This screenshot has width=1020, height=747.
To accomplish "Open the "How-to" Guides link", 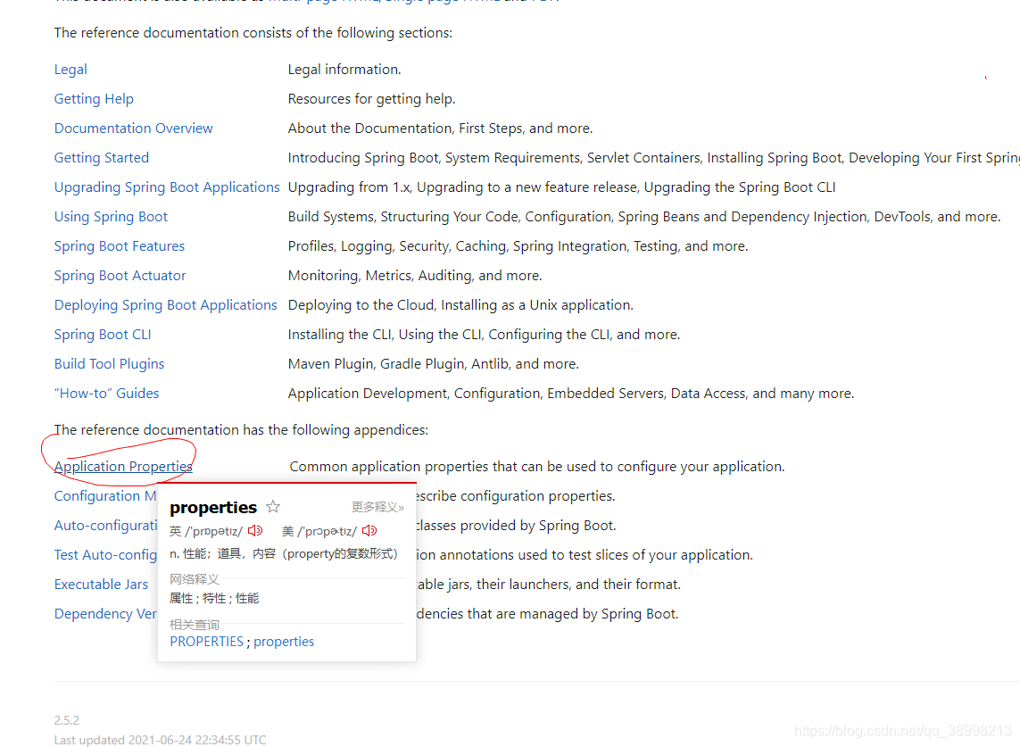I will point(107,393).
